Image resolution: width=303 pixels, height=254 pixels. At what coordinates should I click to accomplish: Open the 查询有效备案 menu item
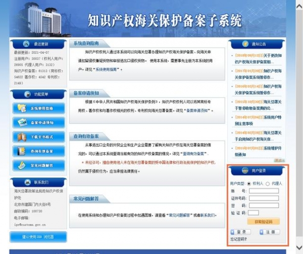coord(41,151)
